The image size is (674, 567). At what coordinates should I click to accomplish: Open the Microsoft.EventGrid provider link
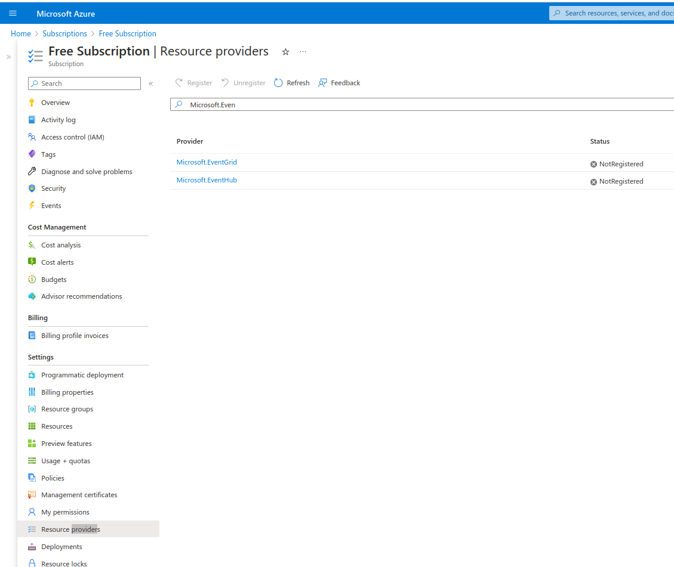click(207, 162)
